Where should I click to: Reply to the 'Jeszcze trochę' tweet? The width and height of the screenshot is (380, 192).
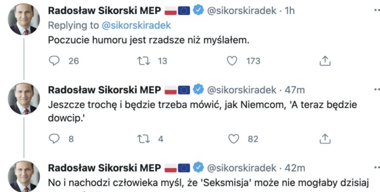coord(53,139)
